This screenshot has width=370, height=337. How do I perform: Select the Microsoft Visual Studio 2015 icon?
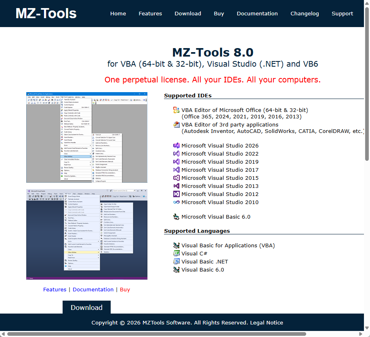click(176, 178)
